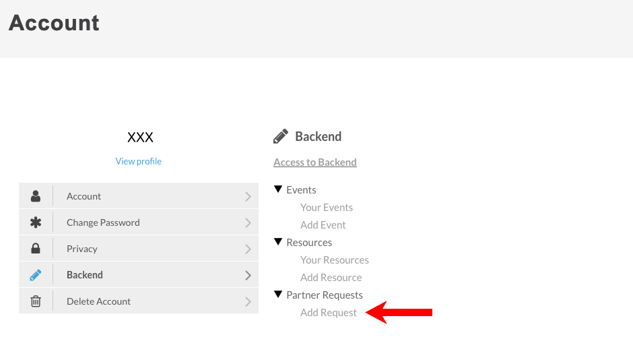Click the Change Password asterisk icon
Screen dimensions: 633x364
[x=36, y=222]
